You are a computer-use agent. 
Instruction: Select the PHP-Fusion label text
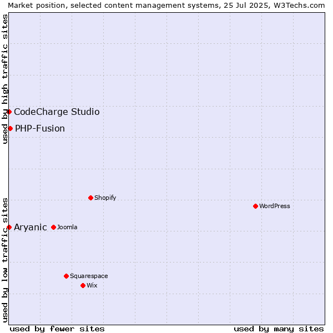click(40, 129)
